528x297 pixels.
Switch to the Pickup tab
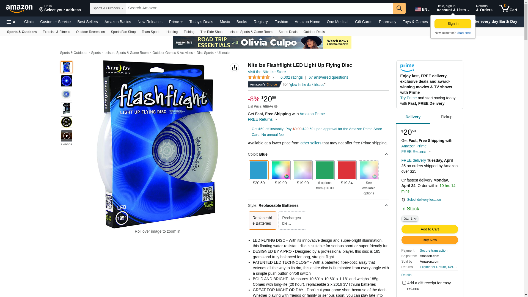click(x=447, y=117)
